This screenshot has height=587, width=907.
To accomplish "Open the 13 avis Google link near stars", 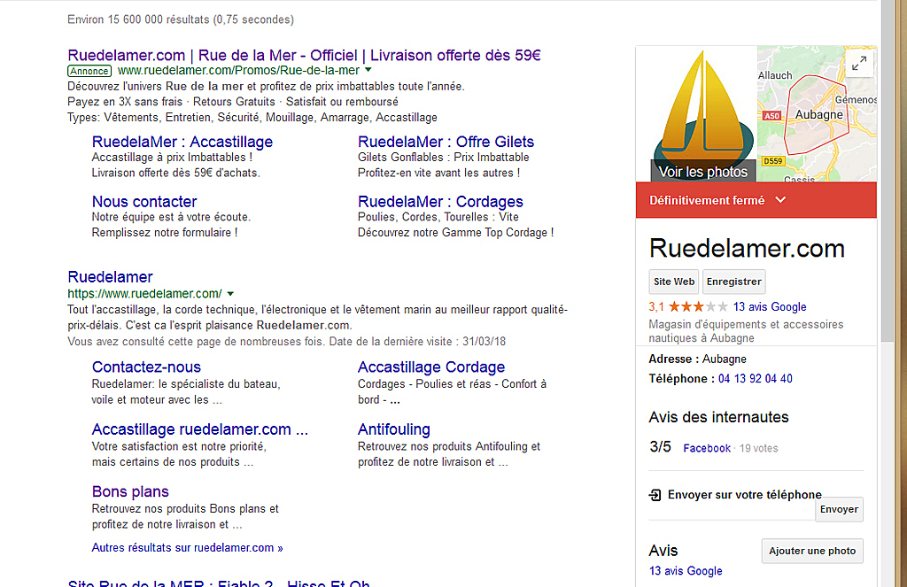I will pos(770,307).
